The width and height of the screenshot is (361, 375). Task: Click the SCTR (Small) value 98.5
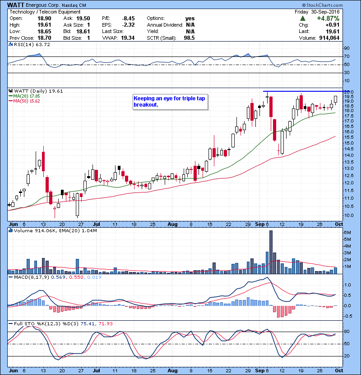click(x=189, y=38)
